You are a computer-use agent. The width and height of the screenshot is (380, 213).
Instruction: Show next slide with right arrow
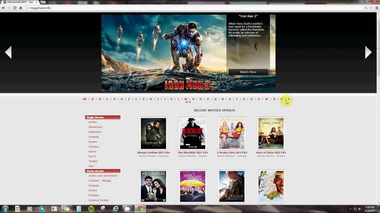[x=368, y=52]
